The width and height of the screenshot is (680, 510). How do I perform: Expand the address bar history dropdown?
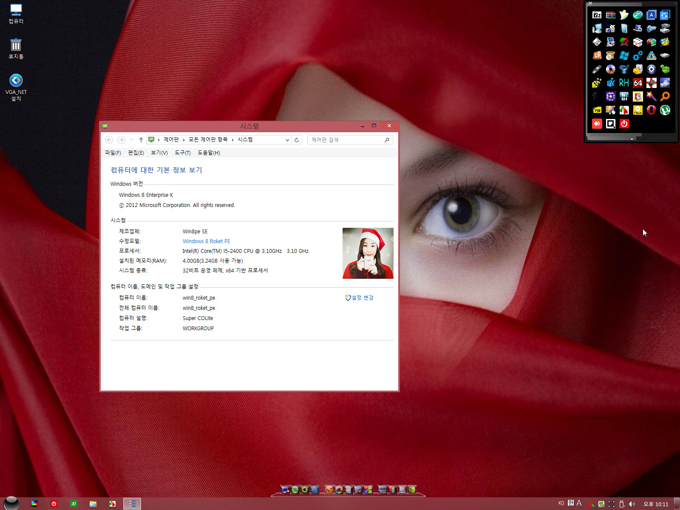pyautogui.click(x=287, y=140)
